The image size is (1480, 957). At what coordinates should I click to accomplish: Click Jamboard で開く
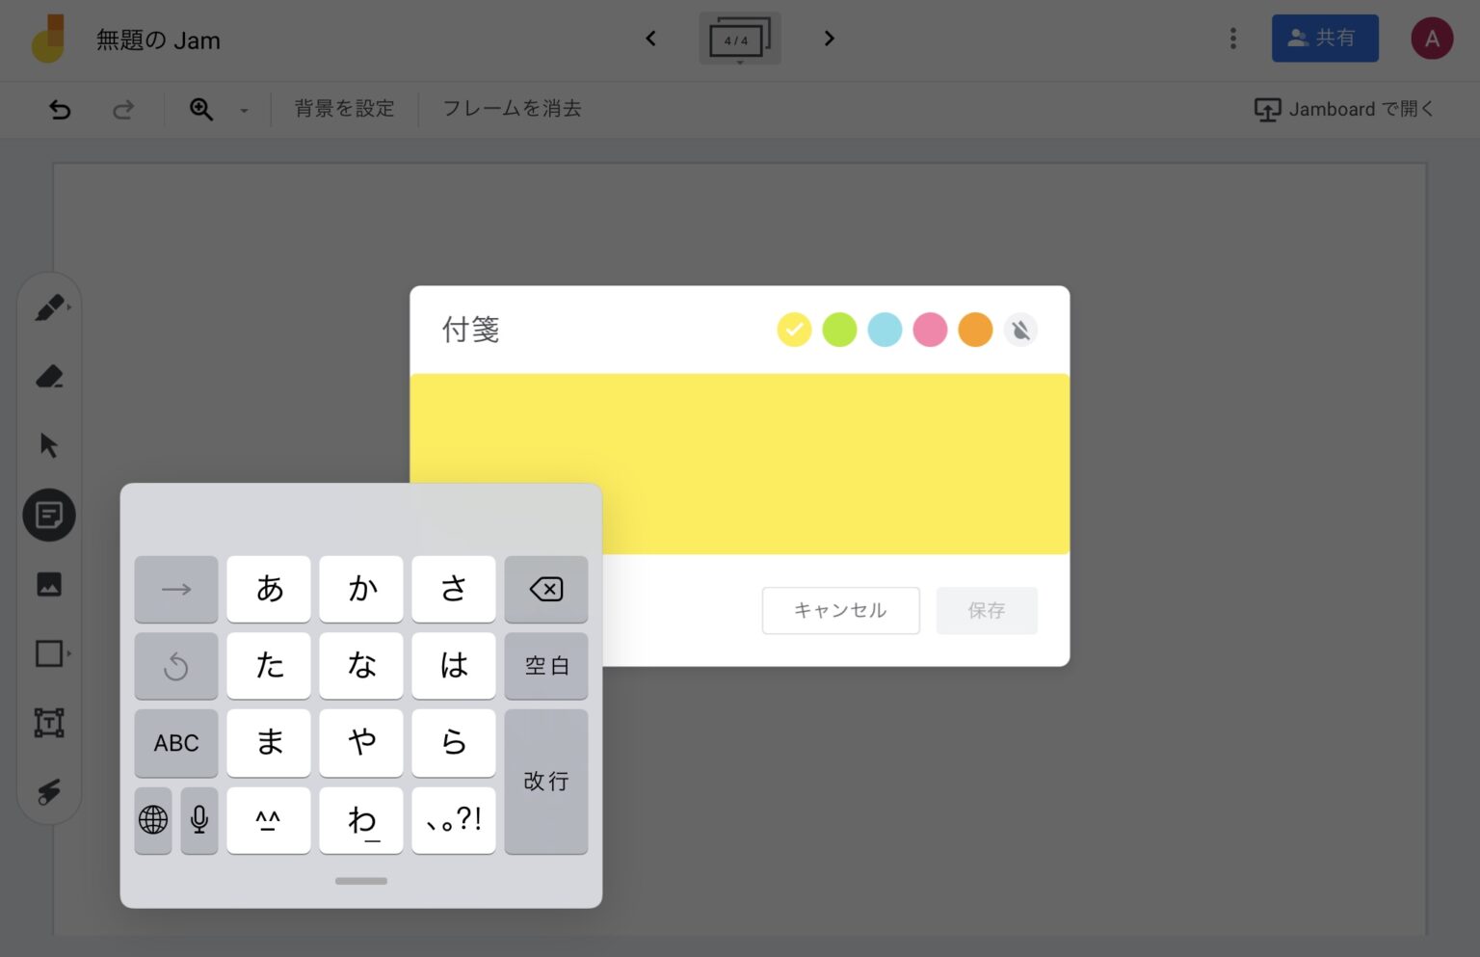tap(1345, 109)
